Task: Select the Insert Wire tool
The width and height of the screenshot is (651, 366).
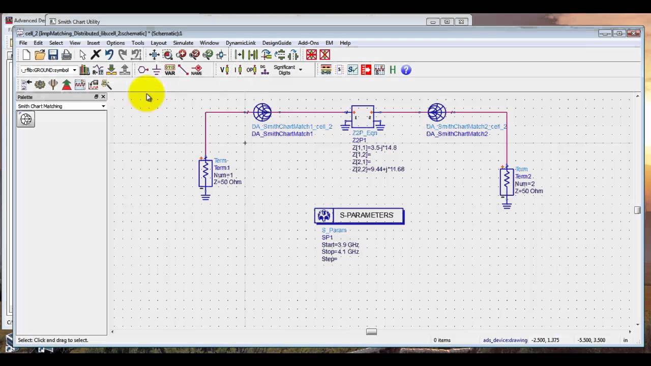Action: pos(183,70)
